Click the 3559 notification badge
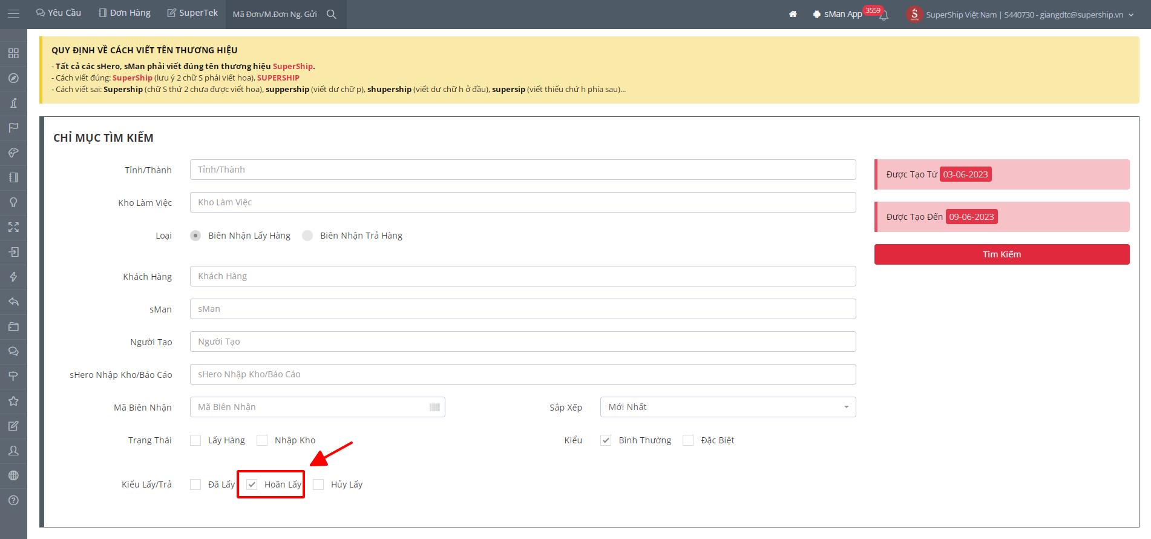This screenshot has height=539, width=1151. pyautogui.click(x=873, y=10)
